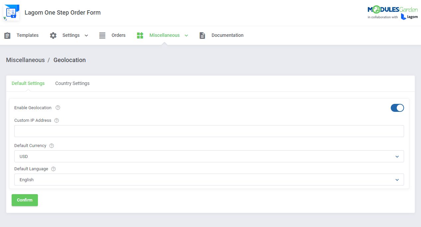Click the Lagom One Step Order Form title
Viewport: 421px width, 227px height.
tap(62, 13)
